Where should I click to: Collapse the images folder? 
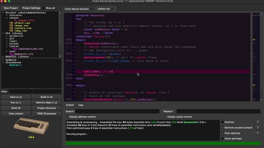click(7, 18)
